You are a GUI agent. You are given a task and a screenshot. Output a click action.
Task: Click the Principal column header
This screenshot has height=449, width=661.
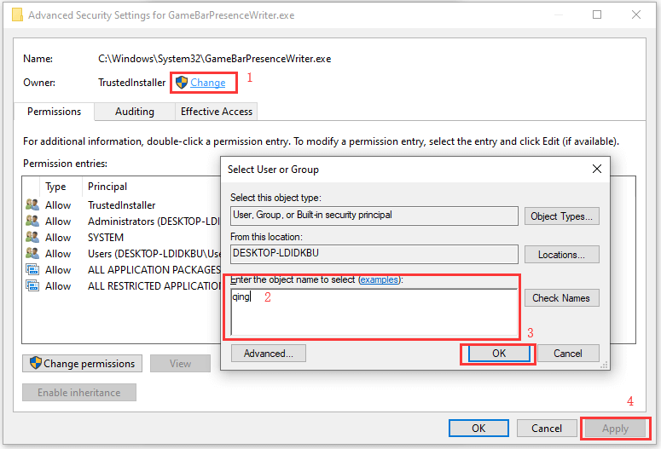pos(107,187)
